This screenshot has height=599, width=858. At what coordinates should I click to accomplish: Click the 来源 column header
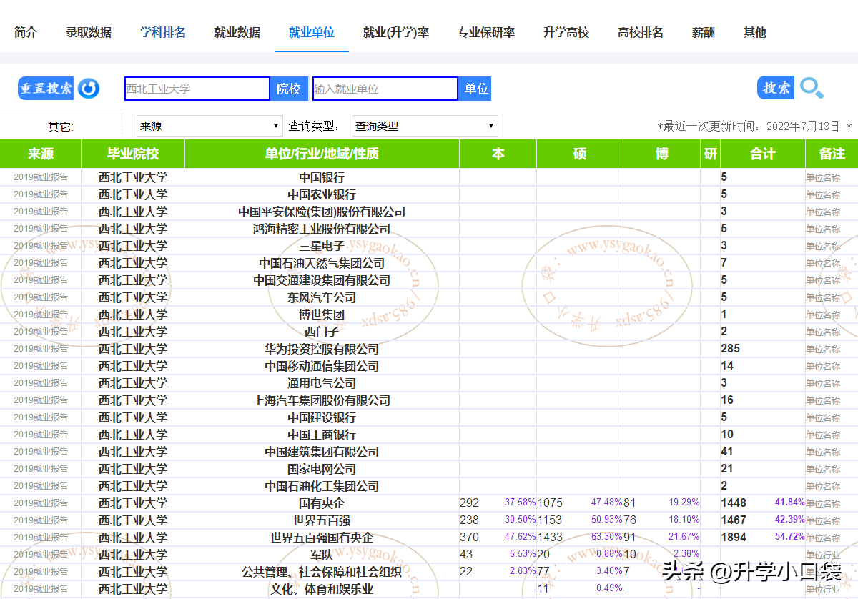(41, 154)
